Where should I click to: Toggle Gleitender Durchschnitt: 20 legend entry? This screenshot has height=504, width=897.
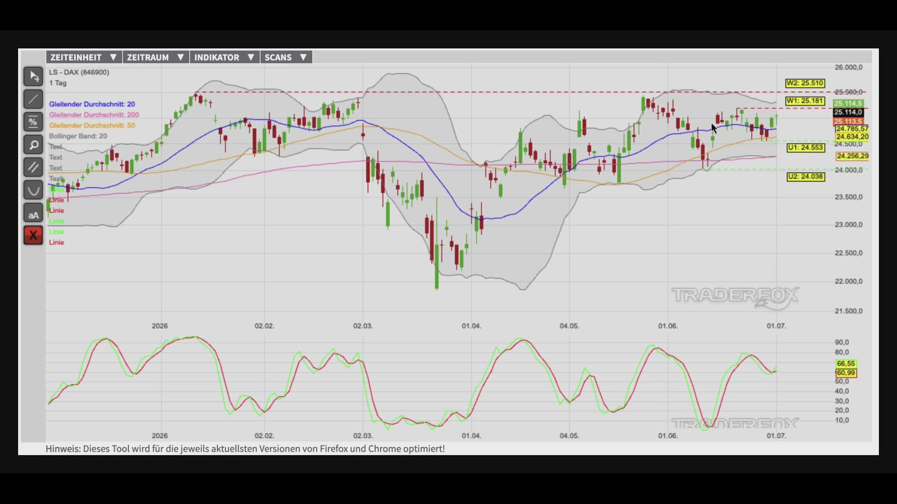point(92,104)
